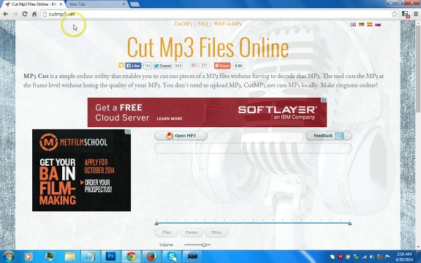
Task: Close the Cut Mp3 Files Online tab
Action: pos(61,4)
